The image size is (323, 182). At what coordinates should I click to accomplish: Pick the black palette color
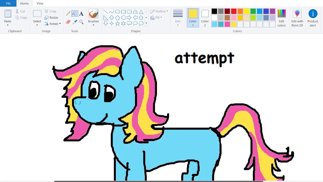pos(214,11)
